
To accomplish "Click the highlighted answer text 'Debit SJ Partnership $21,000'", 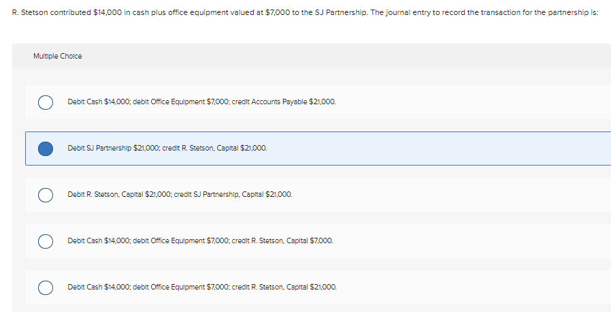I will (167, 149).
